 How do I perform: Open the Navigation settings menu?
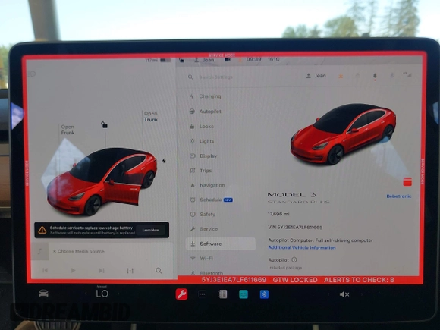click(208, 185)
